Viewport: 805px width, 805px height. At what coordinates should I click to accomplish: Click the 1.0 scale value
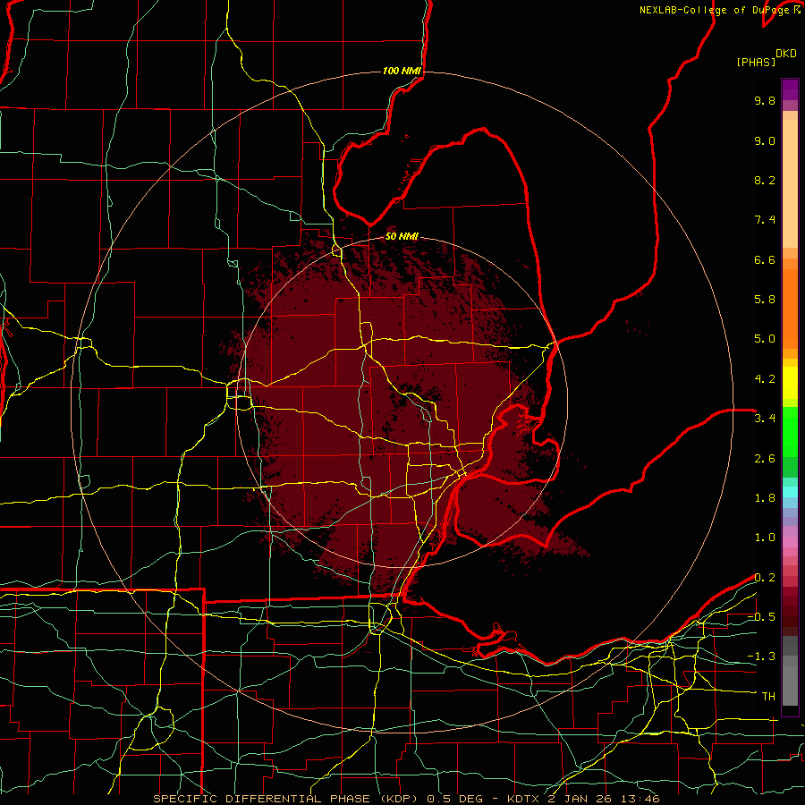pos(765,538)
